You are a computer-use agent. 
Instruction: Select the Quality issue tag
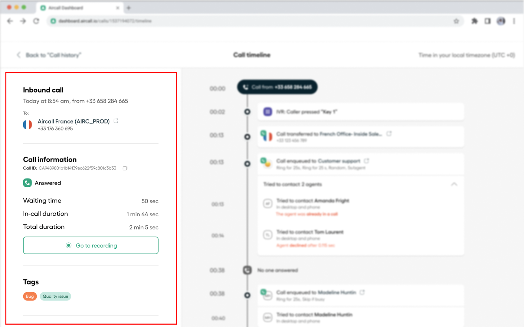click(x=55, y=296)
